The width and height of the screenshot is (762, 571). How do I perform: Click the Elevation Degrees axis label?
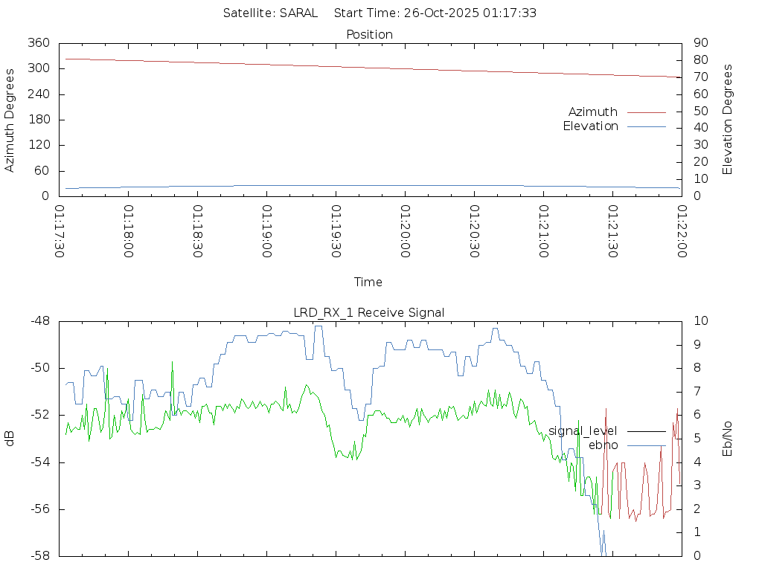[728, 120]
